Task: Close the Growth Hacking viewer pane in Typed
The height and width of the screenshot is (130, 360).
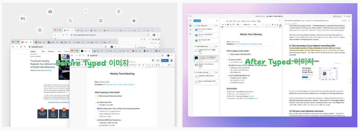Action: tap(349, 20)
